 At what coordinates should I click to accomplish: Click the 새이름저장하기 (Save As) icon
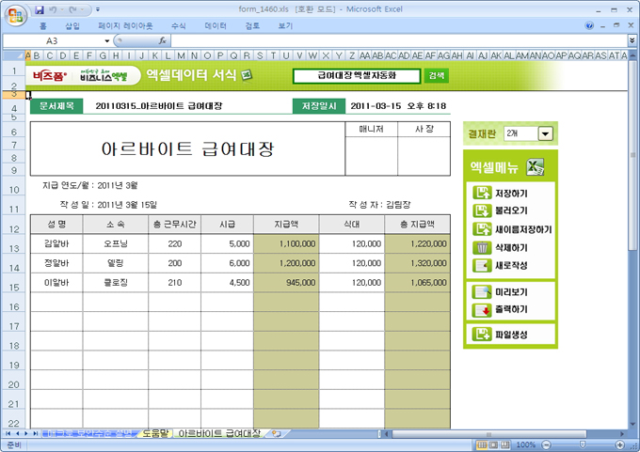point(481,229)
